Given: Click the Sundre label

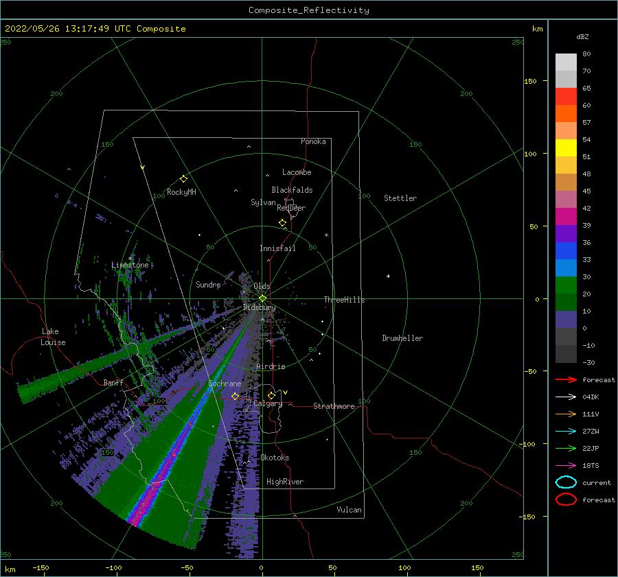Looking at the screenshot, I should tap(208, 285).
